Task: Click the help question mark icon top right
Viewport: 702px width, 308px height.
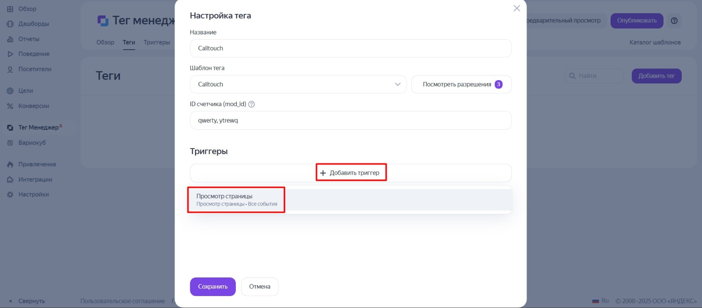Action: (674, 21)
